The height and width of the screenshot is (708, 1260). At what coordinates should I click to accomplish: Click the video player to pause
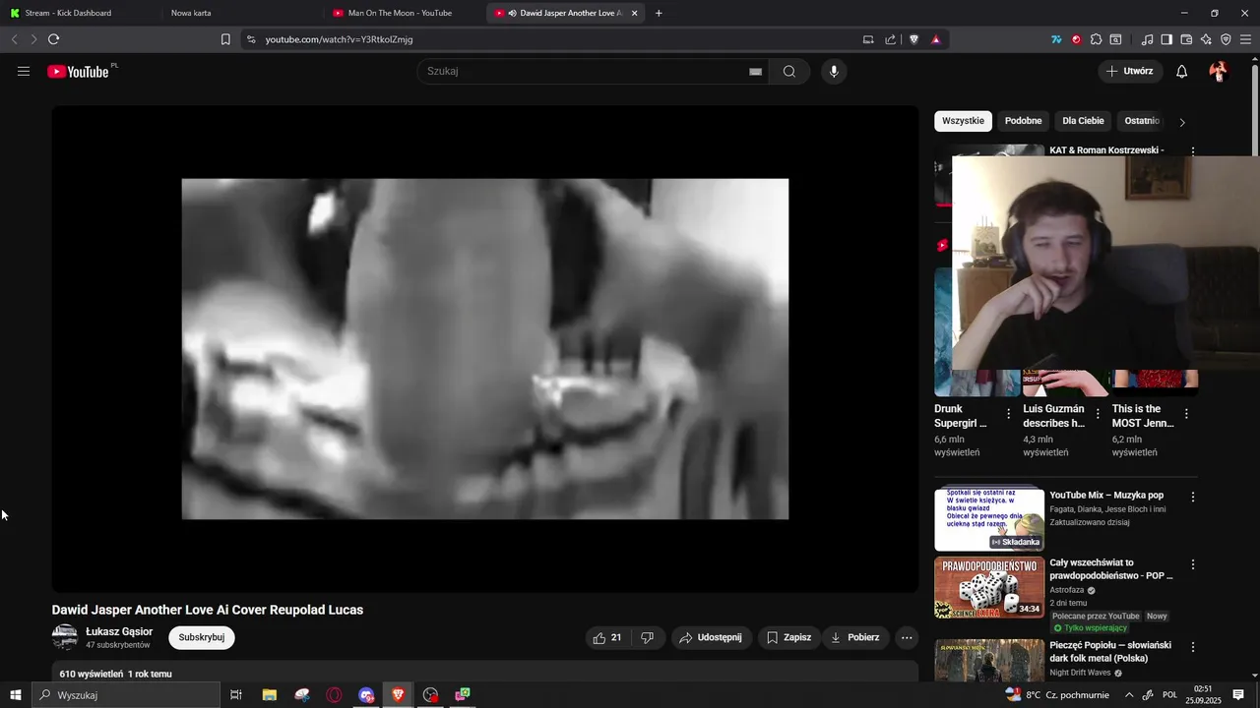tap(485, 349)
